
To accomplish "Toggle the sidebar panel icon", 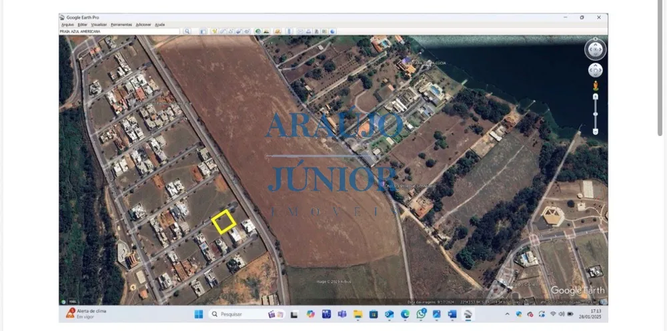I will pos(203,31).
